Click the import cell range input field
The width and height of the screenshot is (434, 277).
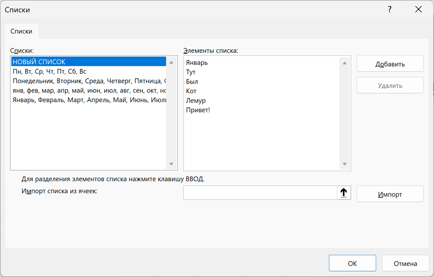(260, 193)
